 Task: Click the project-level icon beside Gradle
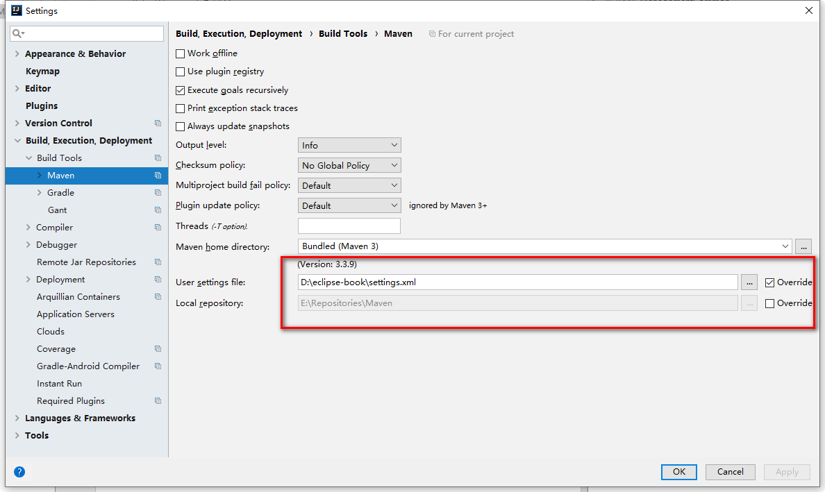[158, 192]
